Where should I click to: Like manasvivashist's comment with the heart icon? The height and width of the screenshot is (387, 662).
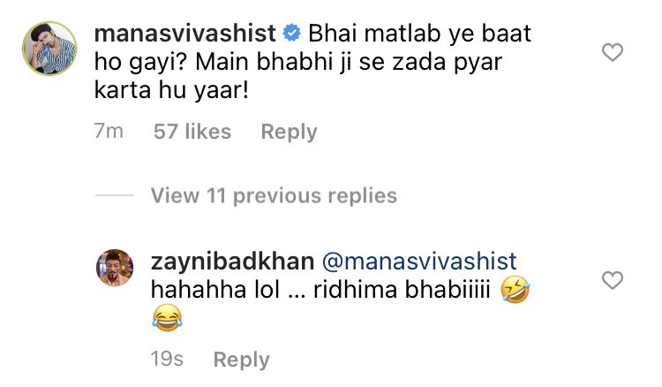pyautogui.click(x=613, y=52)
